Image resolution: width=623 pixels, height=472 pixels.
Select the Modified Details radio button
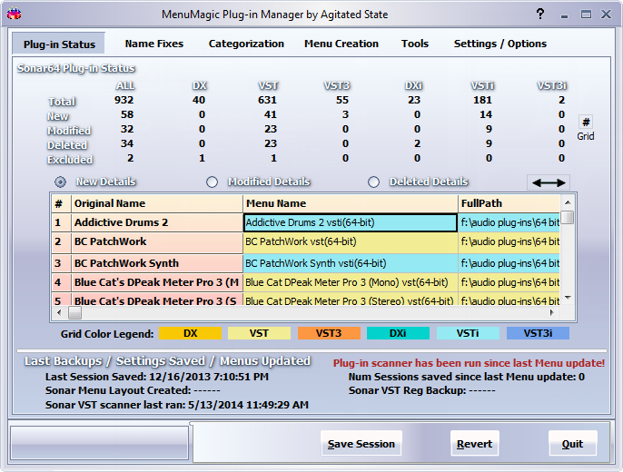212,182
